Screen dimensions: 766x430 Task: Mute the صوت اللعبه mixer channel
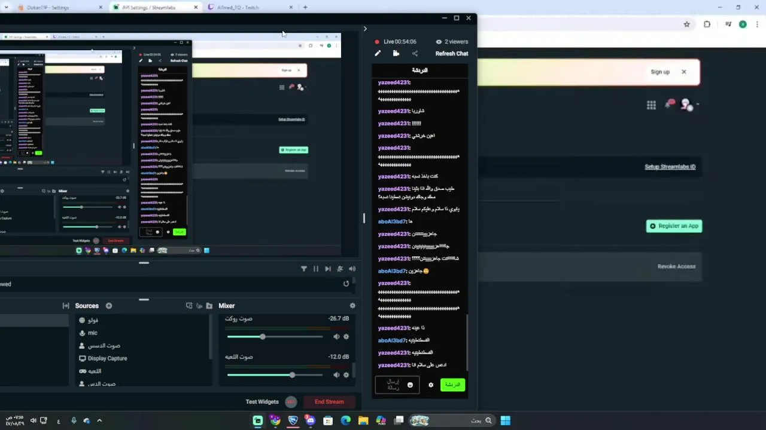tap(336, 375)
